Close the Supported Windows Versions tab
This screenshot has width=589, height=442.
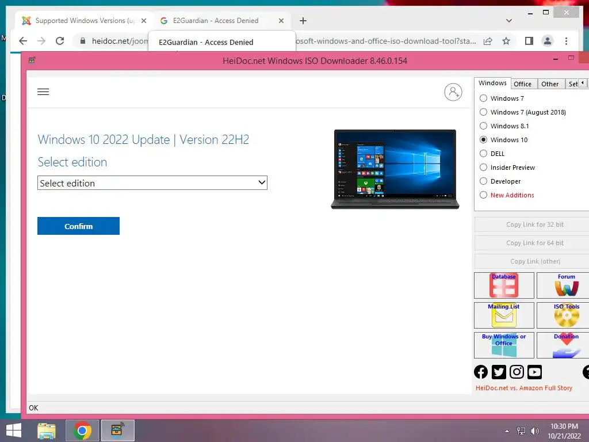tap(143, 21)
